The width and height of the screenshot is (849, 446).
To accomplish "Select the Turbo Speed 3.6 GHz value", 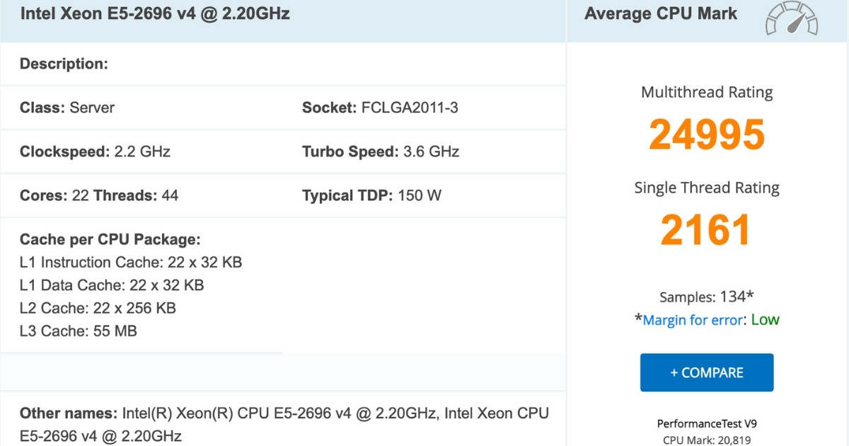I will pyautogui.click(x=434, y=151).
